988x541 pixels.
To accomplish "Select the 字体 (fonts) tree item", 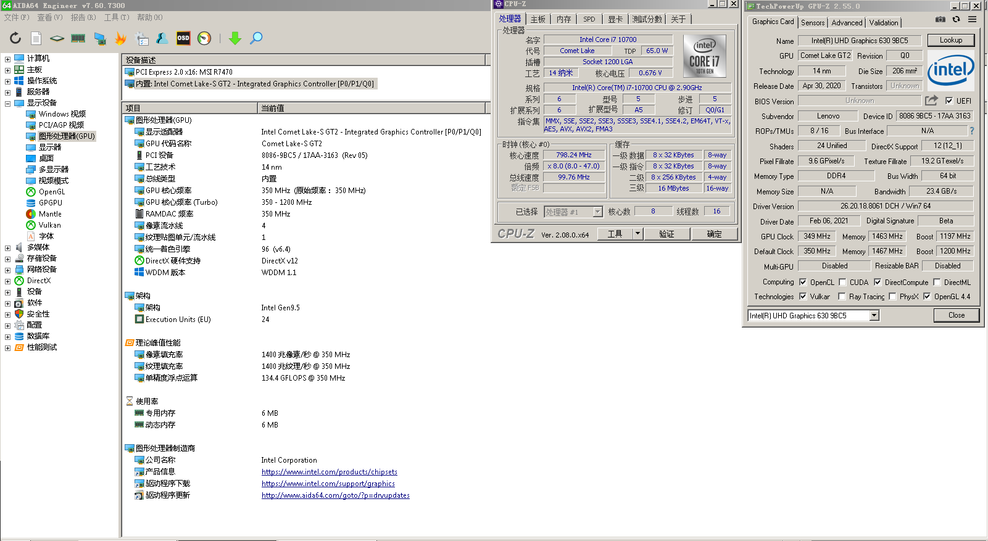I will pos(46,236).
